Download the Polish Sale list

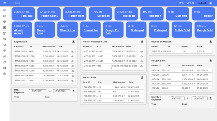[x=142, y=77]
